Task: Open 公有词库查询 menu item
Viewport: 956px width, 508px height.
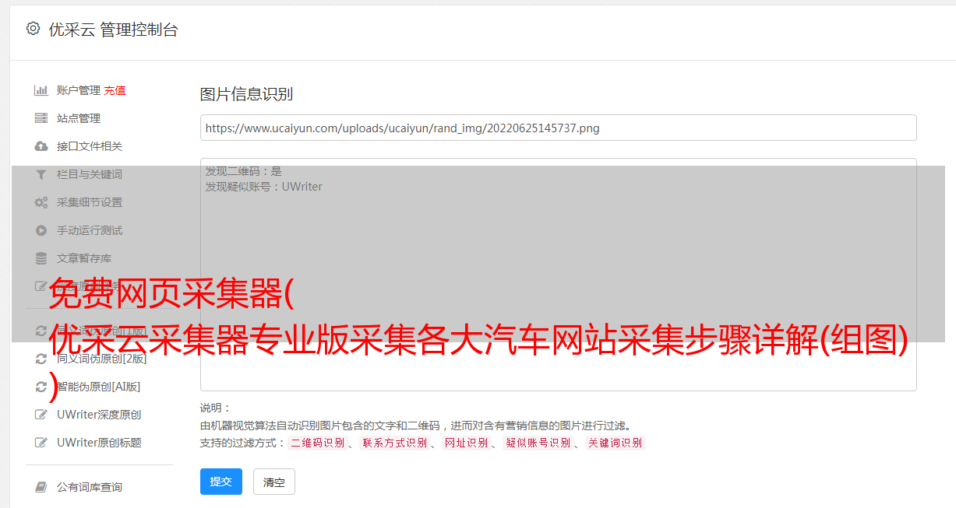Action: point(90,487)
